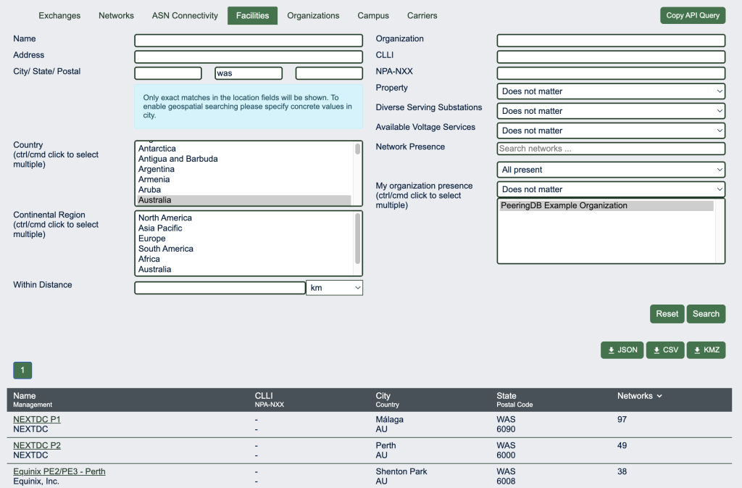Image resolution: width=742 pixels, height=488 pixels.
Task: Select Armenia in Country list
Action: pos(243,179)
